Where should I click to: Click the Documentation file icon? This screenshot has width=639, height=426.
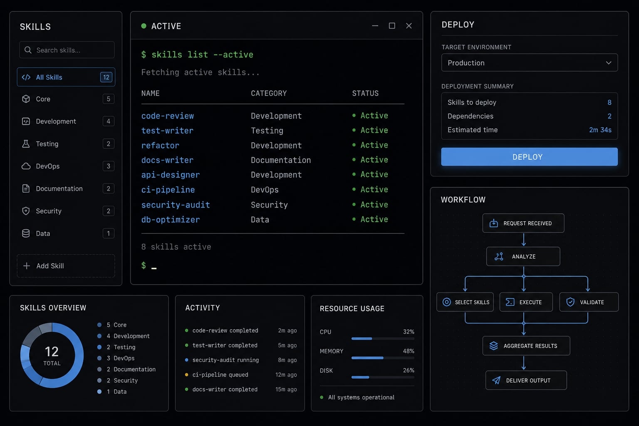(26, 188)
